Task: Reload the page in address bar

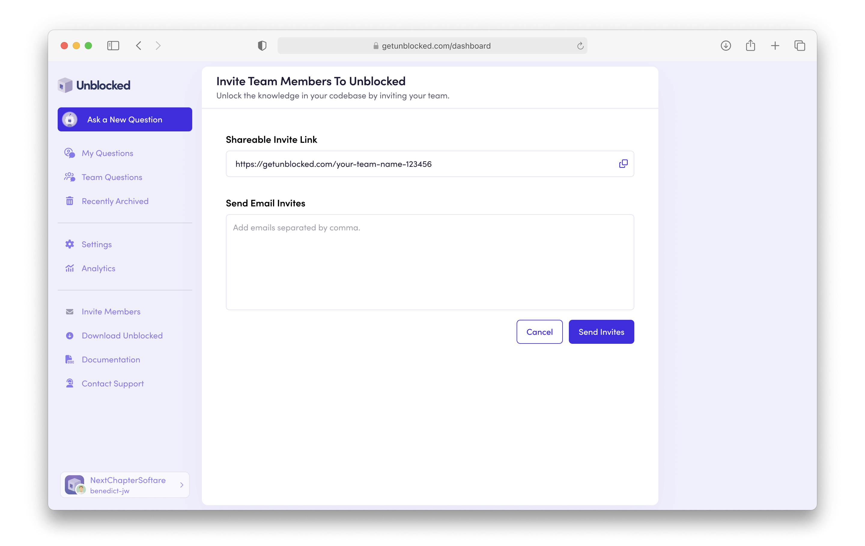Action: pos(580,46)
